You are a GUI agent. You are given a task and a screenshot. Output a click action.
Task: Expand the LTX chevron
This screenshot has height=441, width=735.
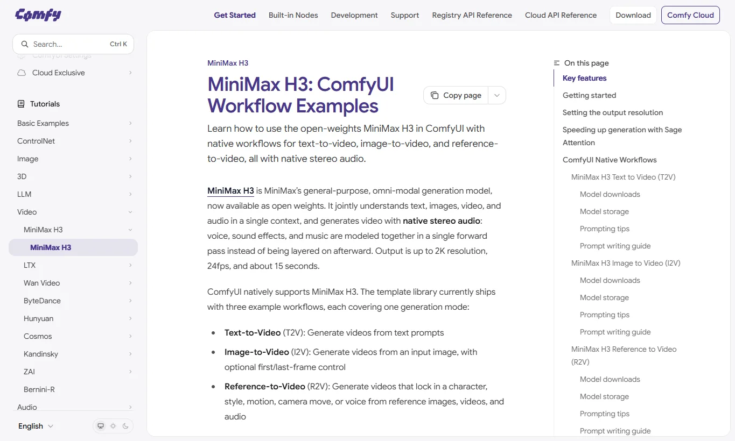[130, 265]
